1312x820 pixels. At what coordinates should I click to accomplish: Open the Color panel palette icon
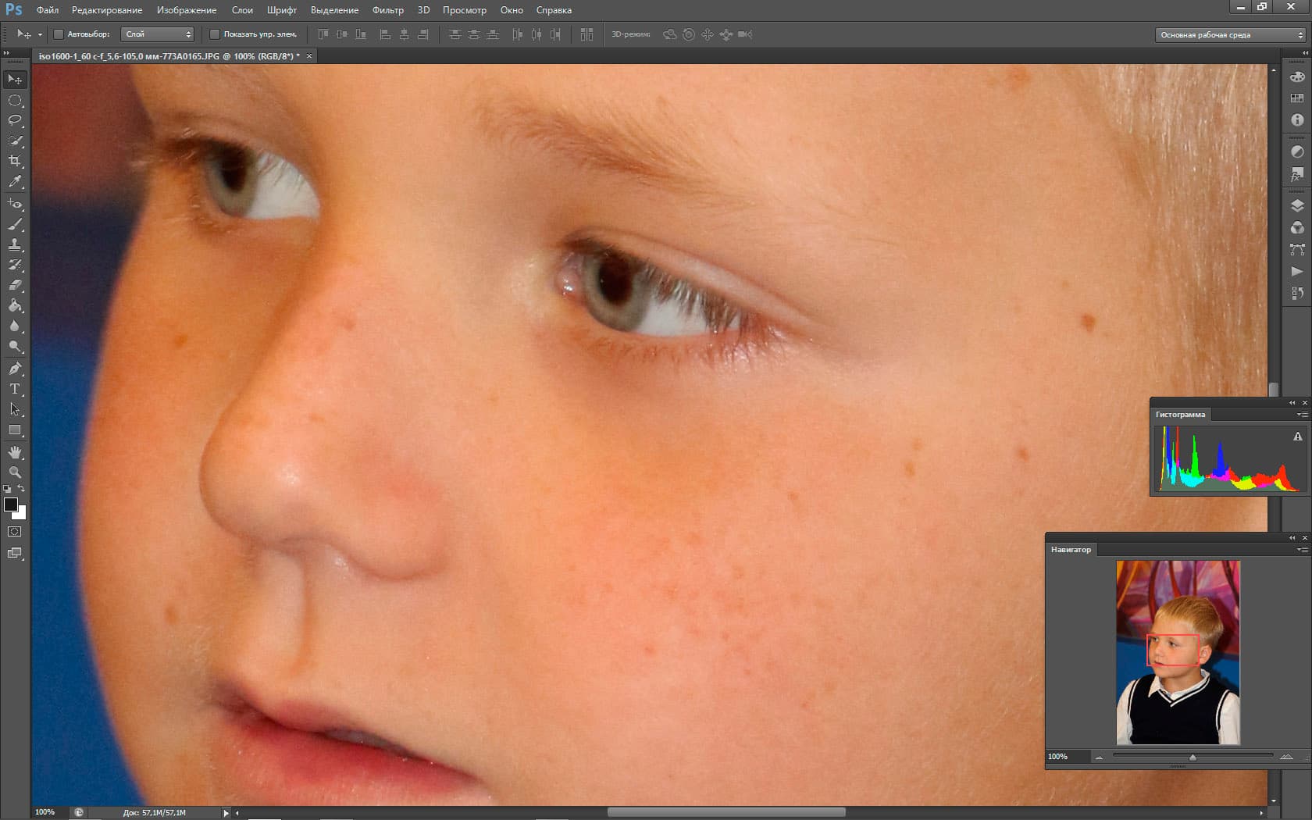pos(1297,77)
